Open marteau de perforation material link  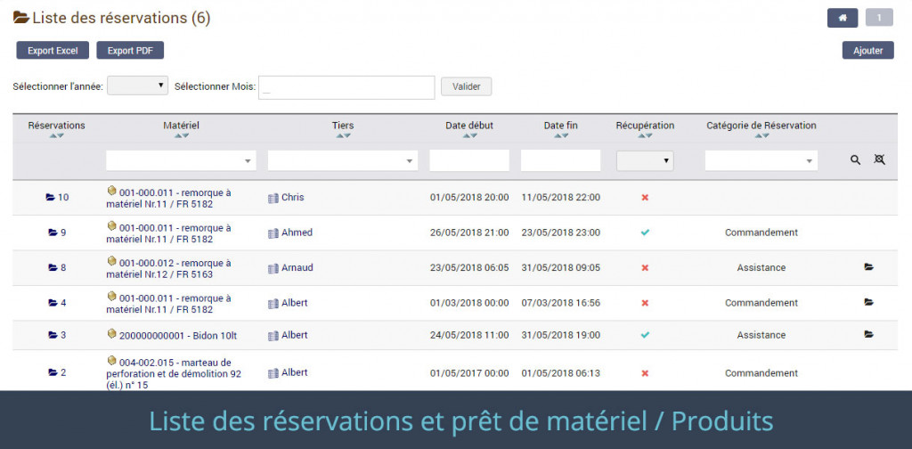coord(174,372)
